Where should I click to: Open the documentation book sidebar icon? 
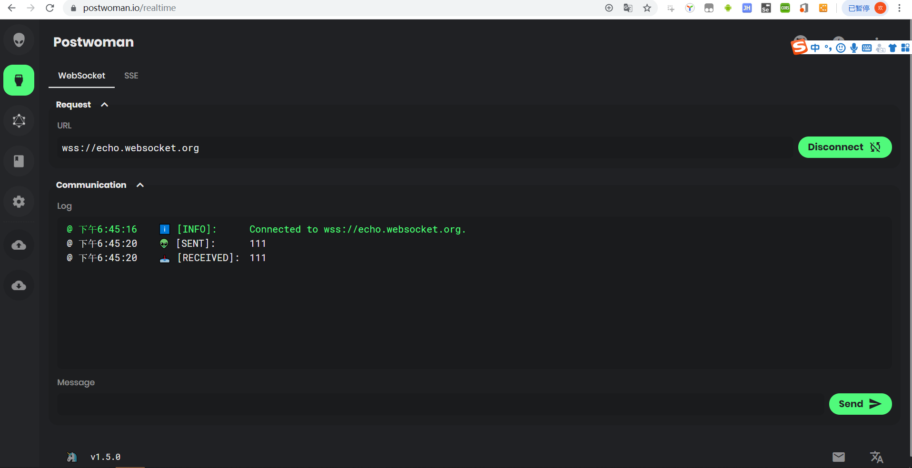19,161
